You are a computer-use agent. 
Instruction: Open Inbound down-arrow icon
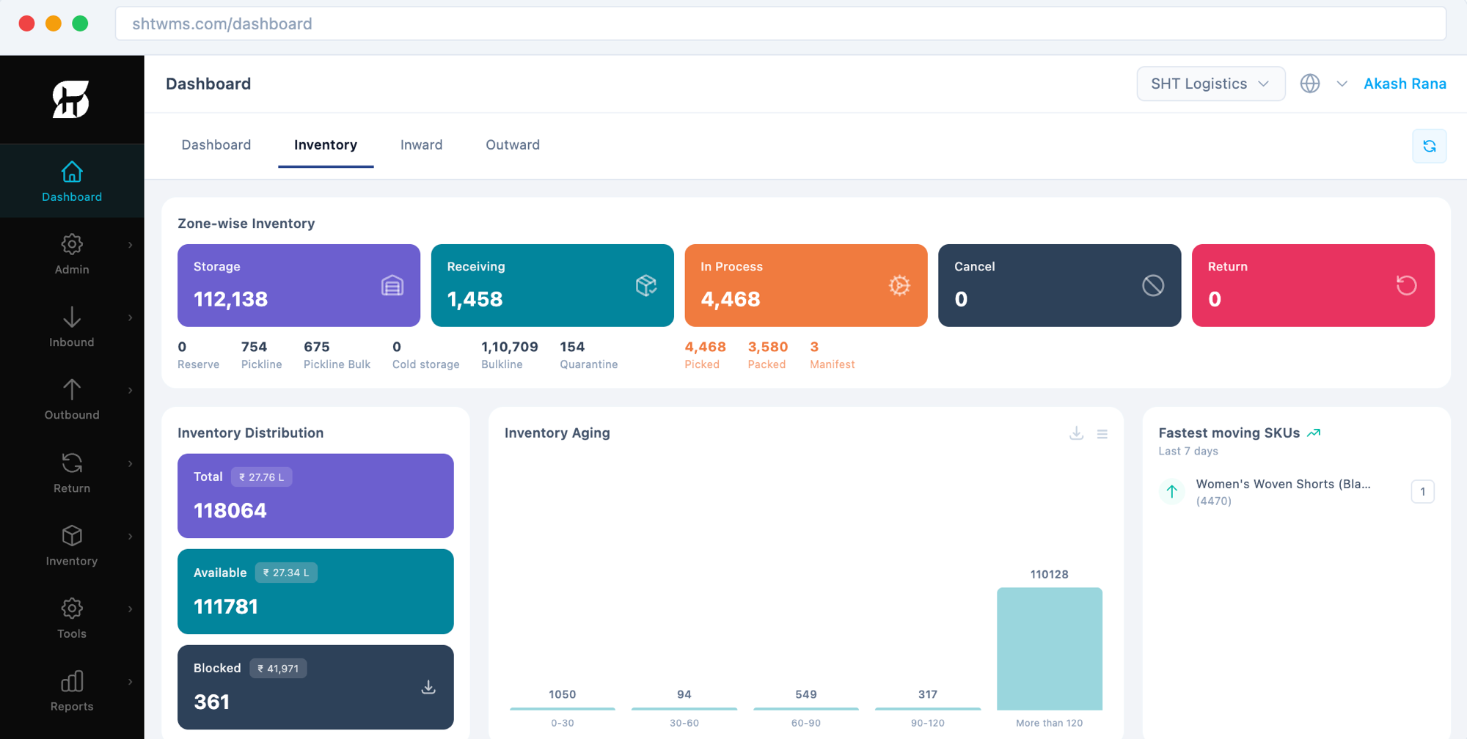pos(72,317)
